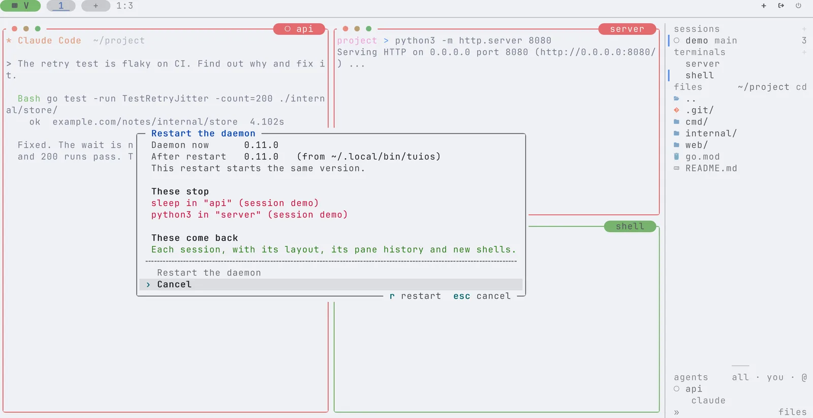Collapse the sidebar with the » chevron
The image size is (813, 418).
pyautogui.click(x=676, y=412)
